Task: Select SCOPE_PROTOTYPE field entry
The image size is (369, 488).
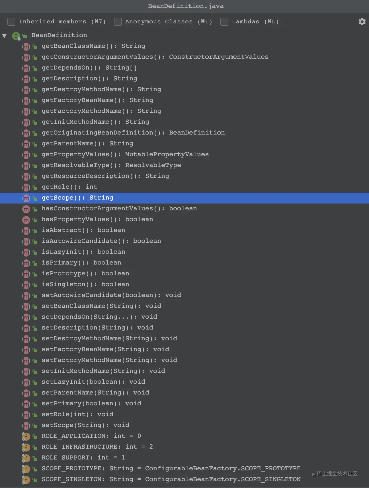Action: click(x=171, y=469)
